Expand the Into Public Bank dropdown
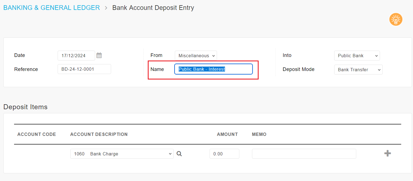This screenshot has width=413, height=181. pos(357,56)
